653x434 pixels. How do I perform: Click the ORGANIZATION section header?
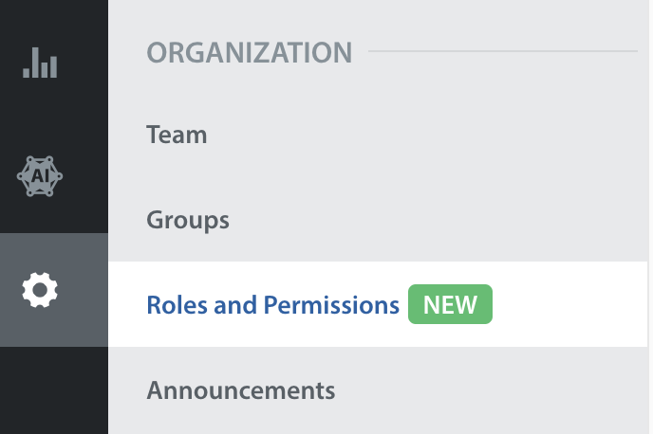250,53
